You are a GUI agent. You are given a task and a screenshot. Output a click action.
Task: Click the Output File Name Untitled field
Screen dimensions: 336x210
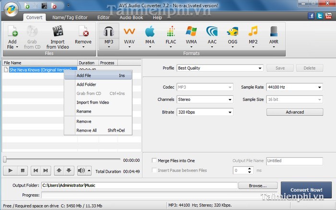coord(294,161)
